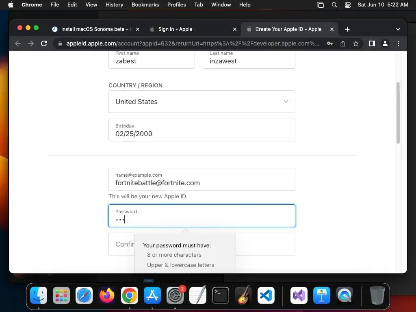Open Chrome profile avatar menu
The width and height of the screenshot is (416, 312).
(x=385, y=43)
